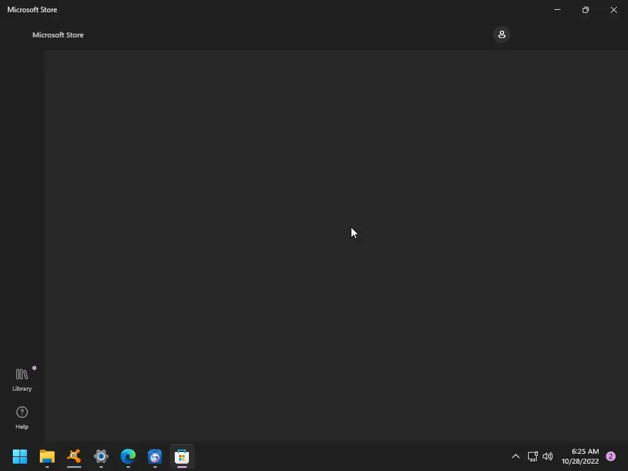Click the volume speaker tray icon
This screenshot has height=471, width=628.
pos(548,456)
